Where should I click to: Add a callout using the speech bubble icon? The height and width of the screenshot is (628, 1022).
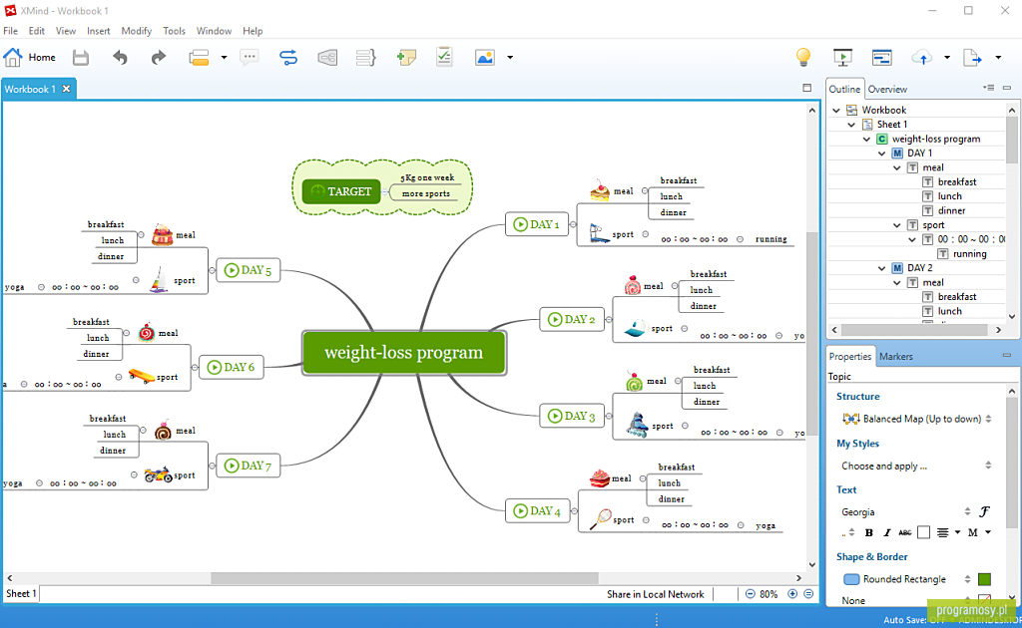pos(249,57)
